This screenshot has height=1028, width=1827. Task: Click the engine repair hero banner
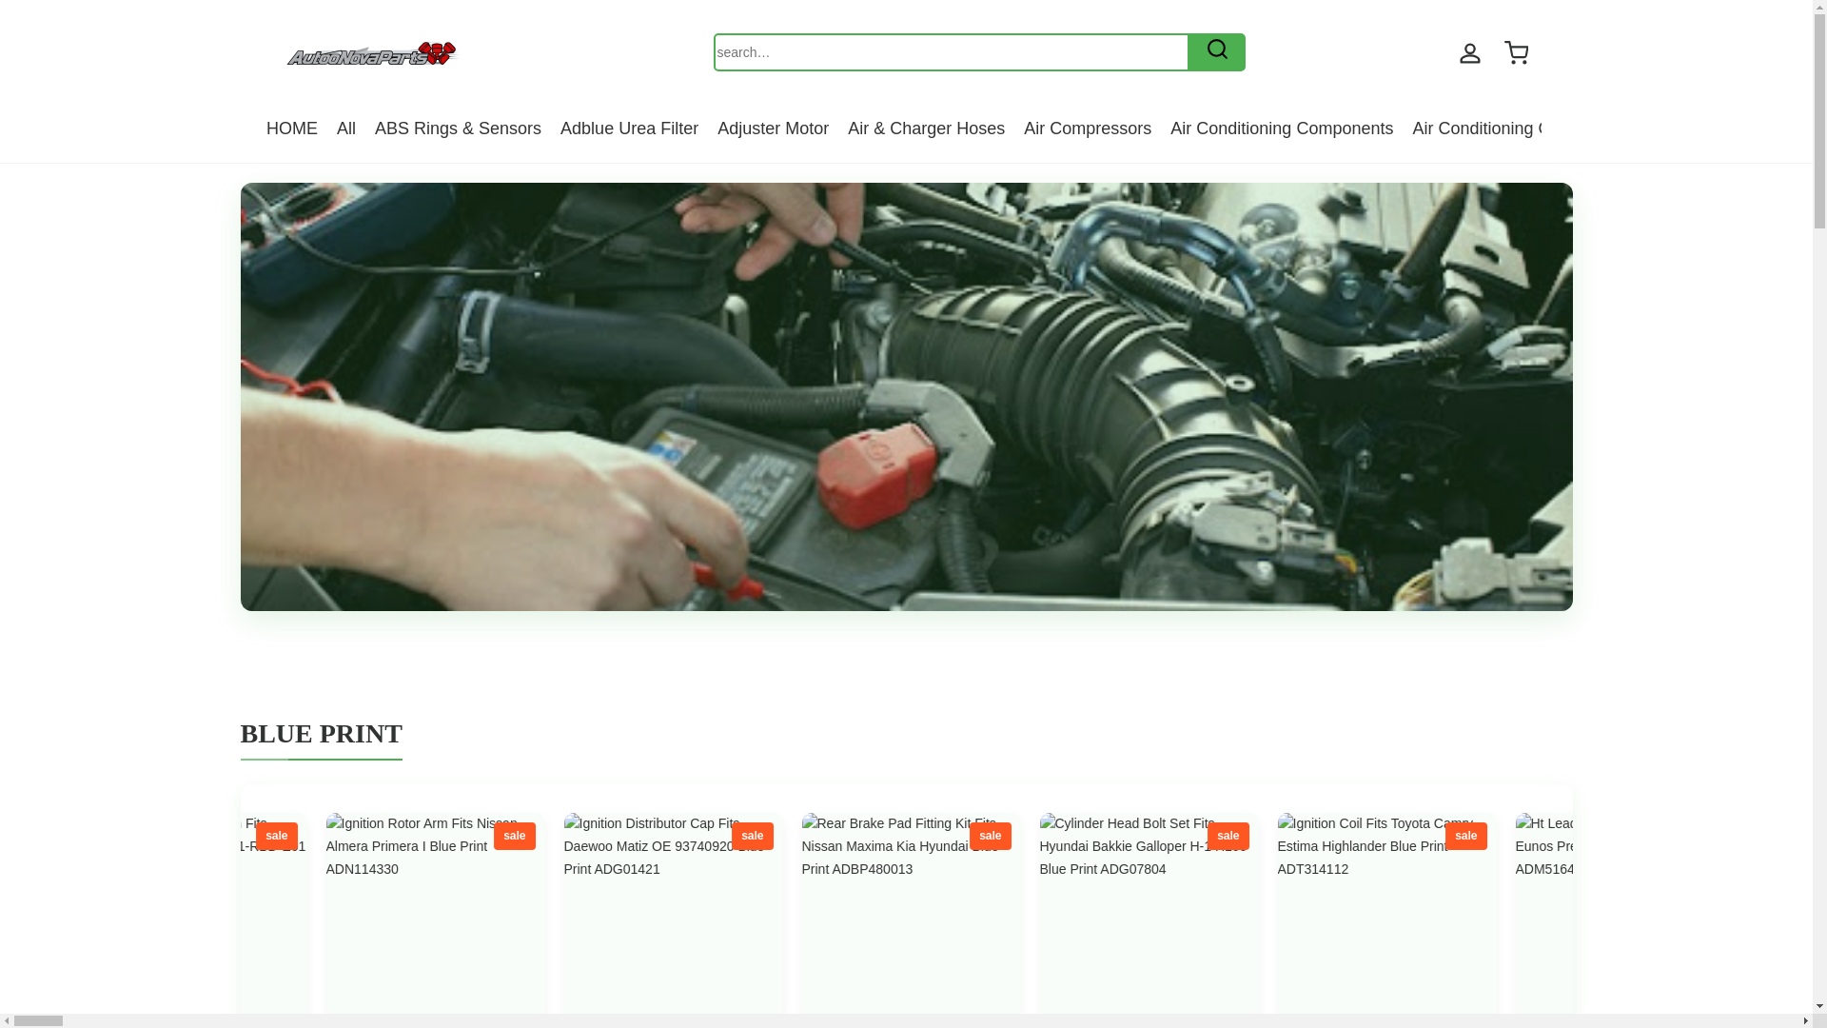(x=905, y=396)
